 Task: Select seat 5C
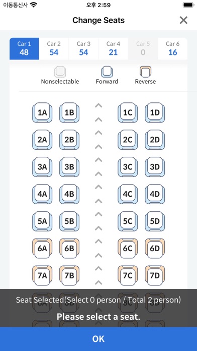pyautogui.click(x=128, y=221)
